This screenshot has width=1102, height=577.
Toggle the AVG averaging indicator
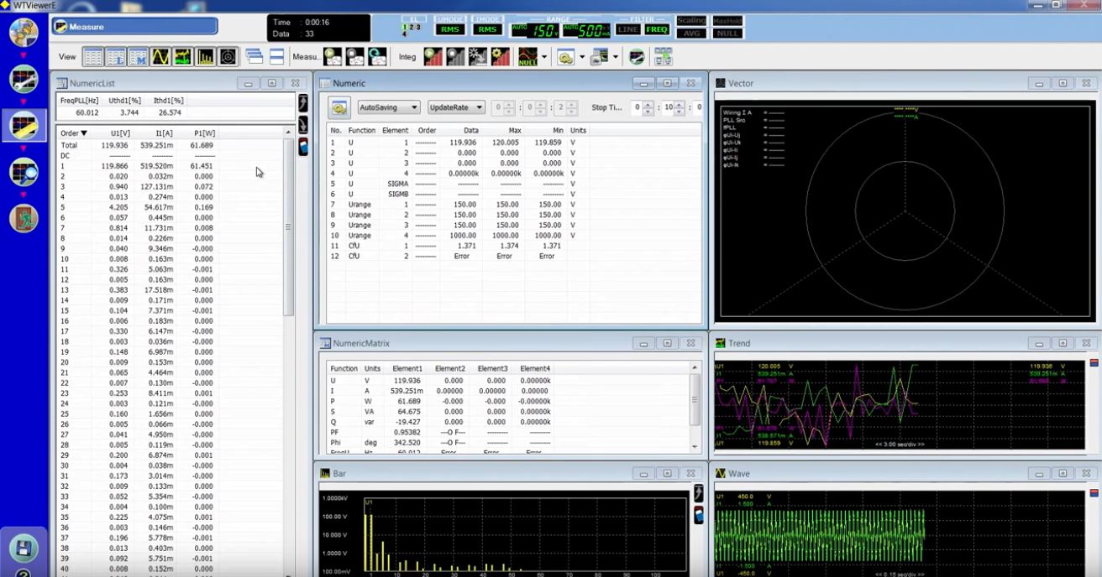[x=691, y=34]
